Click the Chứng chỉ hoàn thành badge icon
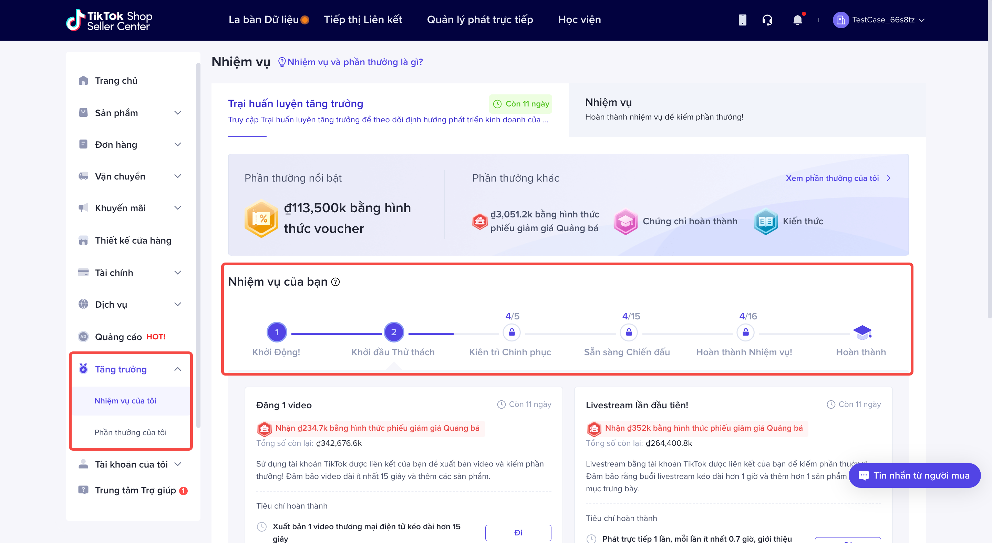The width and height of the screenshot is (992, 543). point(626,222)
